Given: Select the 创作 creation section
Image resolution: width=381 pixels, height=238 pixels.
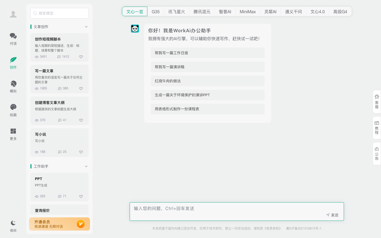Looking at the screenshot, I should [x=13, y=63].
